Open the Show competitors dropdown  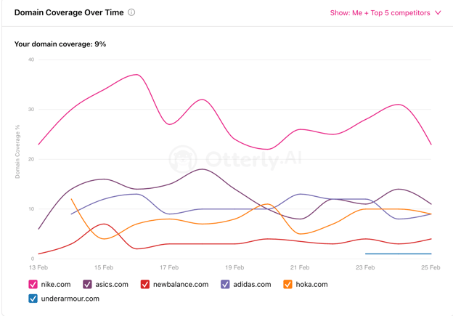click(385, 13)
